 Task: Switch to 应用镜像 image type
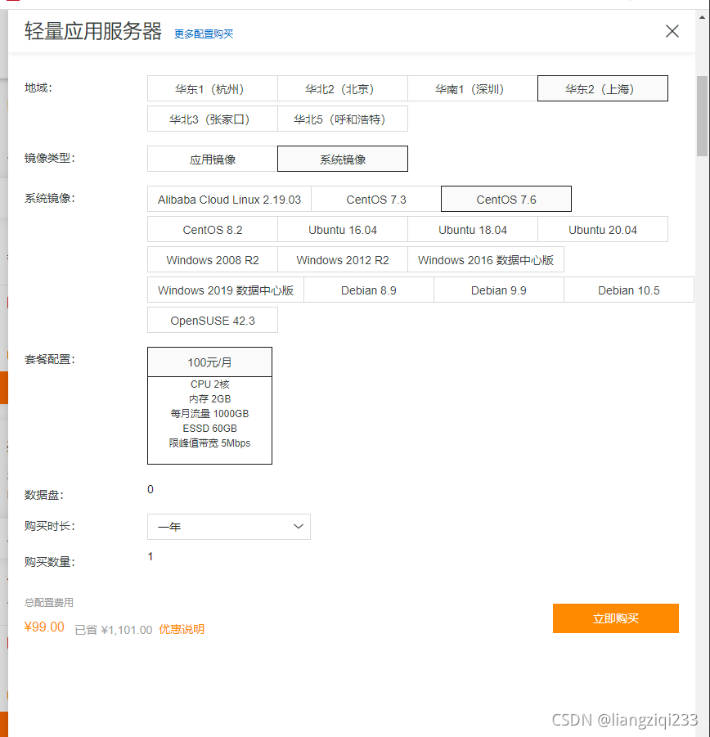pos(213,159)
